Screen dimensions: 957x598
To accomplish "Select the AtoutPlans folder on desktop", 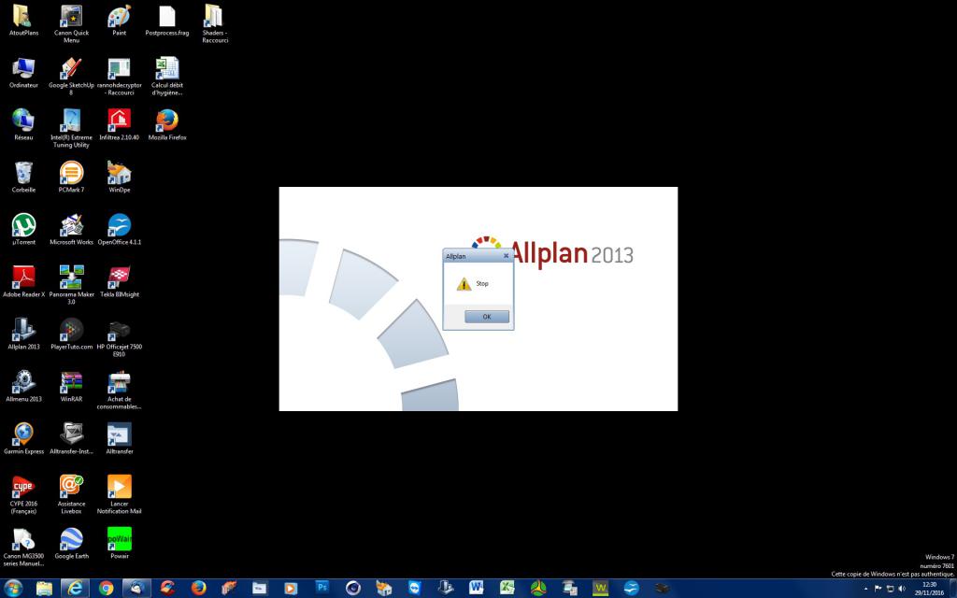I will coord(23,21).
